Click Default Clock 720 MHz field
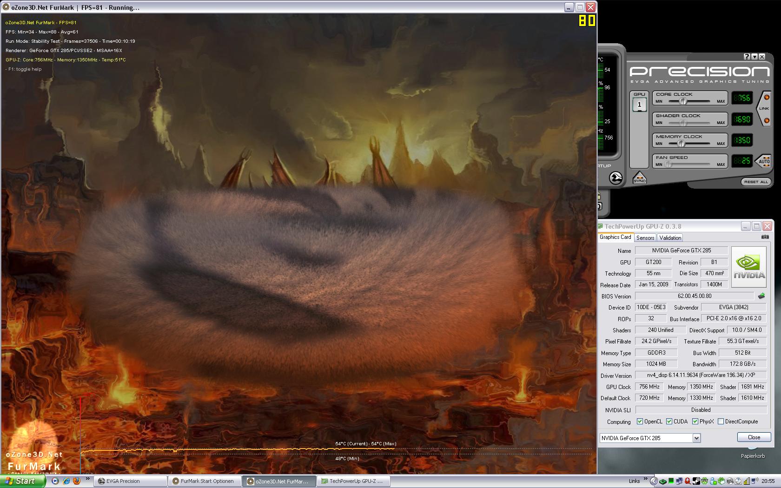 pyautogui.click(x=649, y=398)
